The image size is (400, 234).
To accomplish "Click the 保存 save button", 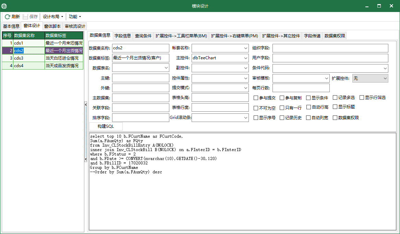I will [31, 16].
